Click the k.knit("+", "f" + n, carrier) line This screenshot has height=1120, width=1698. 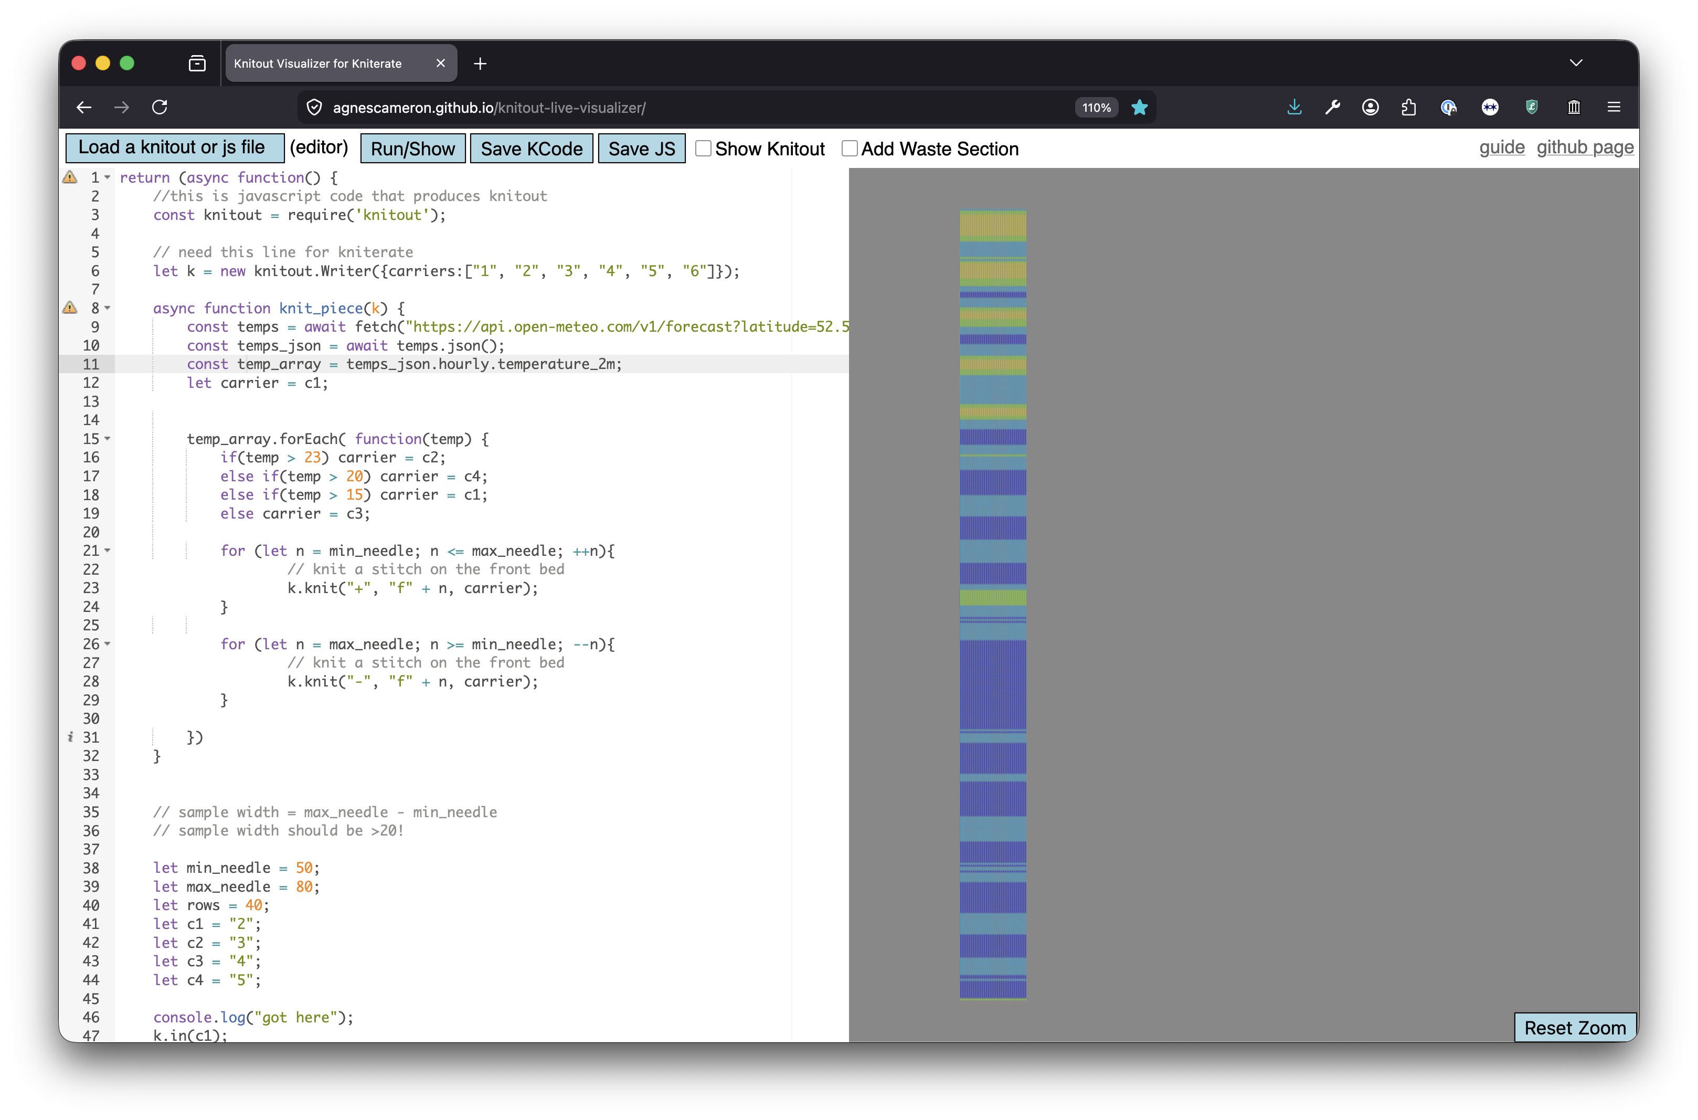pyautogui.click(x=413, y=588)
